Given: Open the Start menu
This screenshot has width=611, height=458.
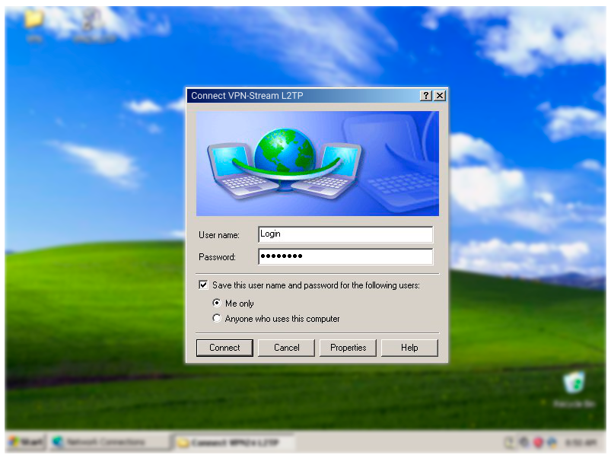Looking at the screenshot, I should pos(27,442).
